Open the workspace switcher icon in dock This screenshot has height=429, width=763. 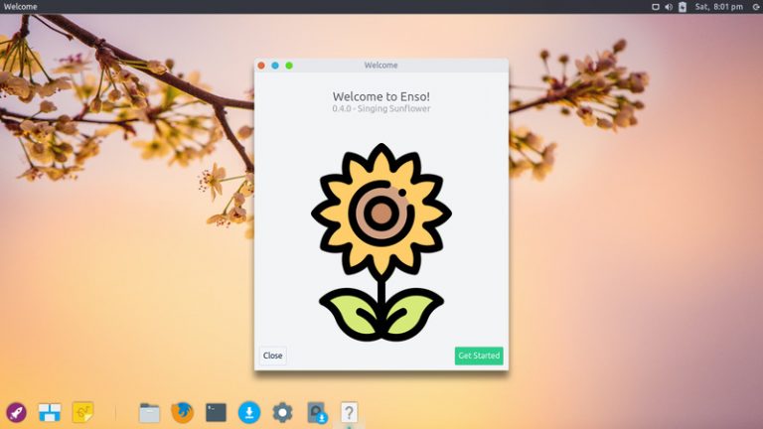[x=50, y=412]
